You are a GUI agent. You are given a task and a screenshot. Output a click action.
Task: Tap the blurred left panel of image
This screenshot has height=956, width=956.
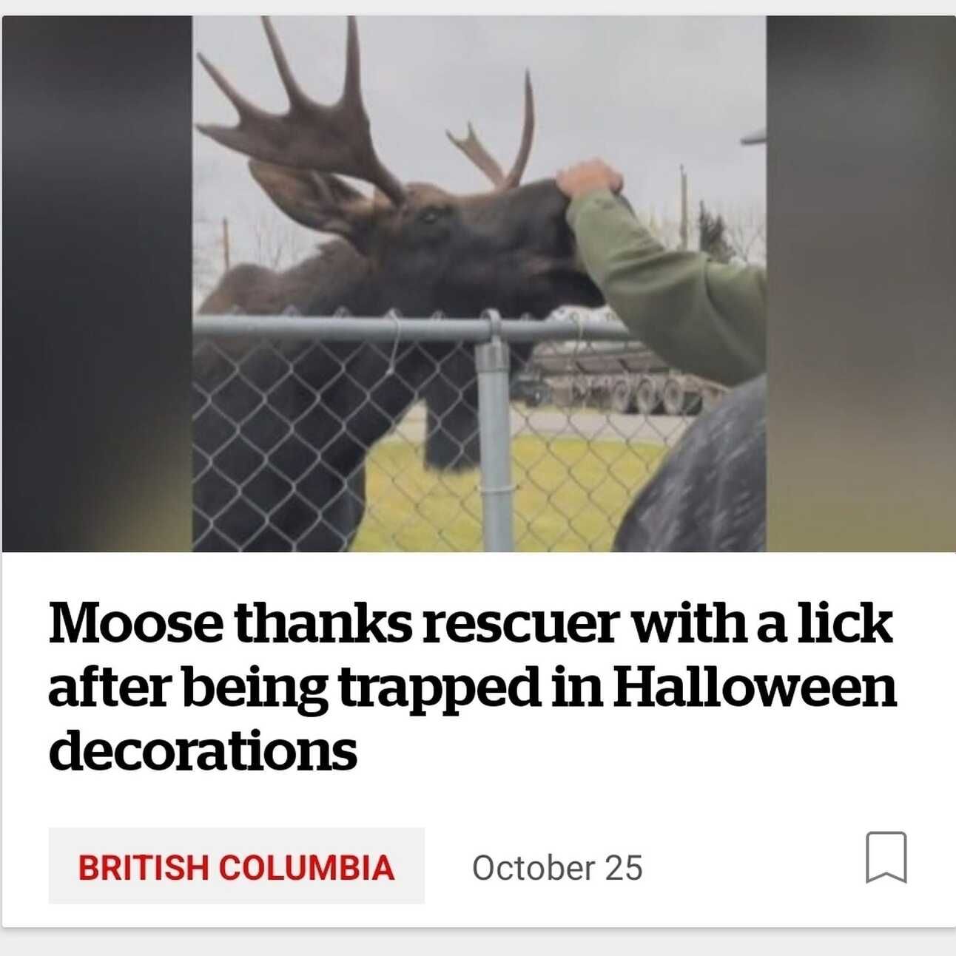[97, 284]
